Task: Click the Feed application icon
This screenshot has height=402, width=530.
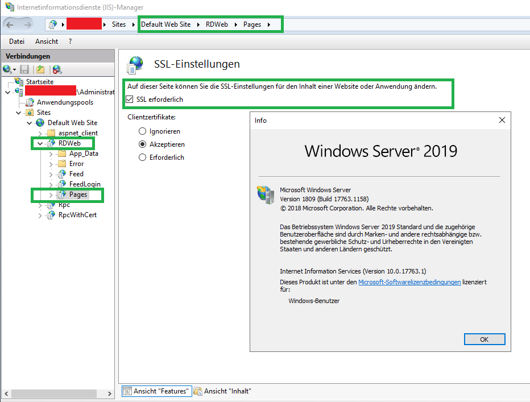Action: (x=62, y=174)
